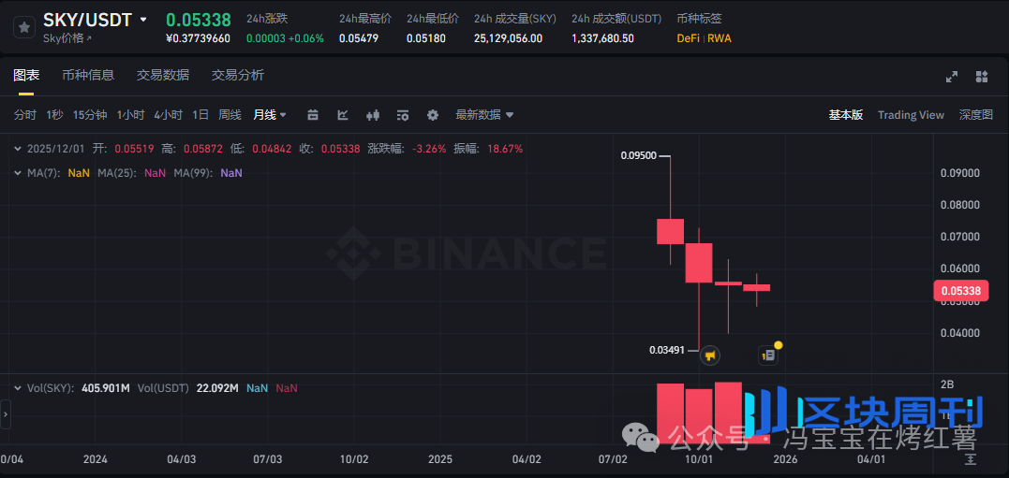Add SKY/USDT to favorites with star icon
The height and width of the screenshot is (478, 1009).
click(x=24, y=27)
